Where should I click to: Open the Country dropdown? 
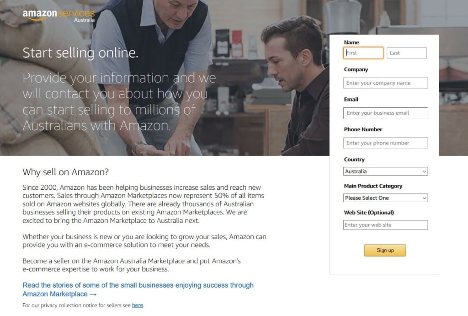tap(385, 171)
